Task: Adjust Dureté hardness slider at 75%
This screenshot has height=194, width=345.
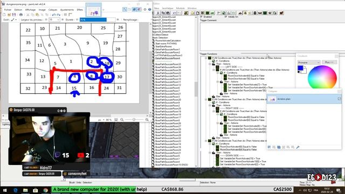Action: tap(98, 19)
